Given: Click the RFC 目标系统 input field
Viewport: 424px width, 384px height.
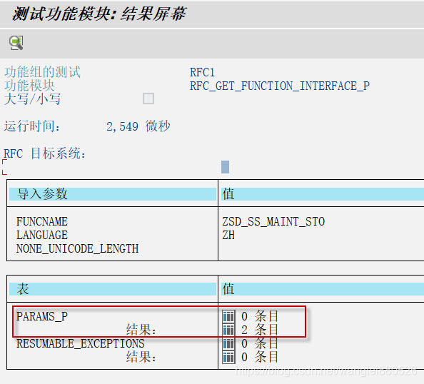Looking at the screenshot, I should (111, 167).
